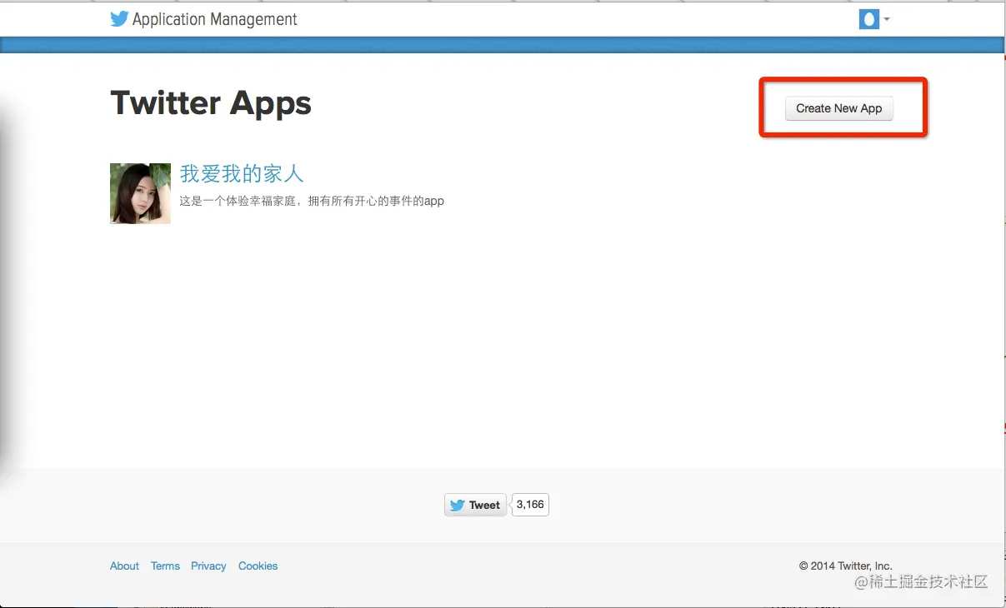Open the Application Management home title

point(215,19)
